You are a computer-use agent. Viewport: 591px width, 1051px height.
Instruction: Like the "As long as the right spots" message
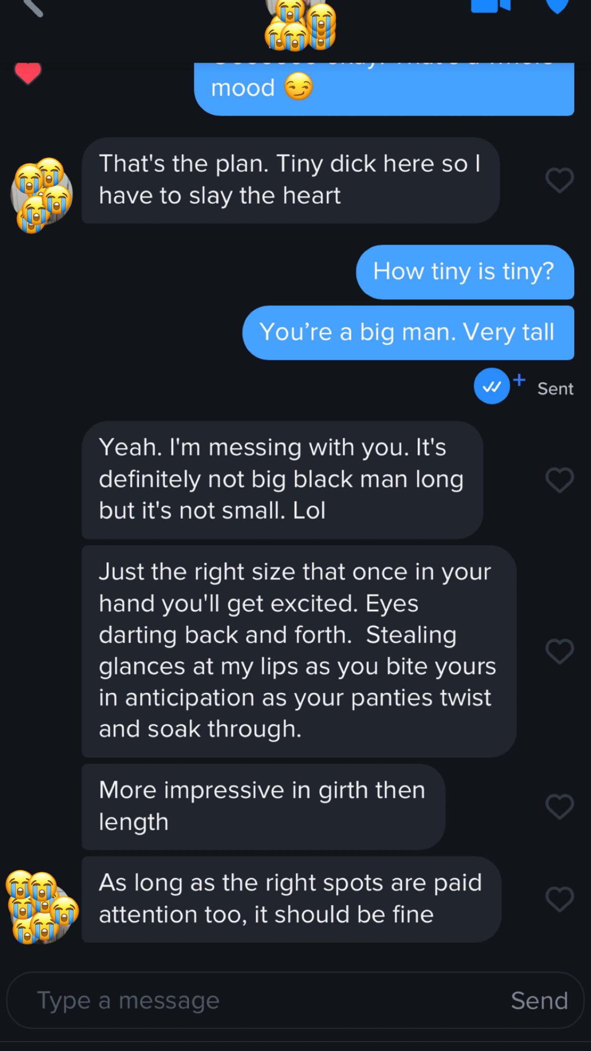pos(559,899)
